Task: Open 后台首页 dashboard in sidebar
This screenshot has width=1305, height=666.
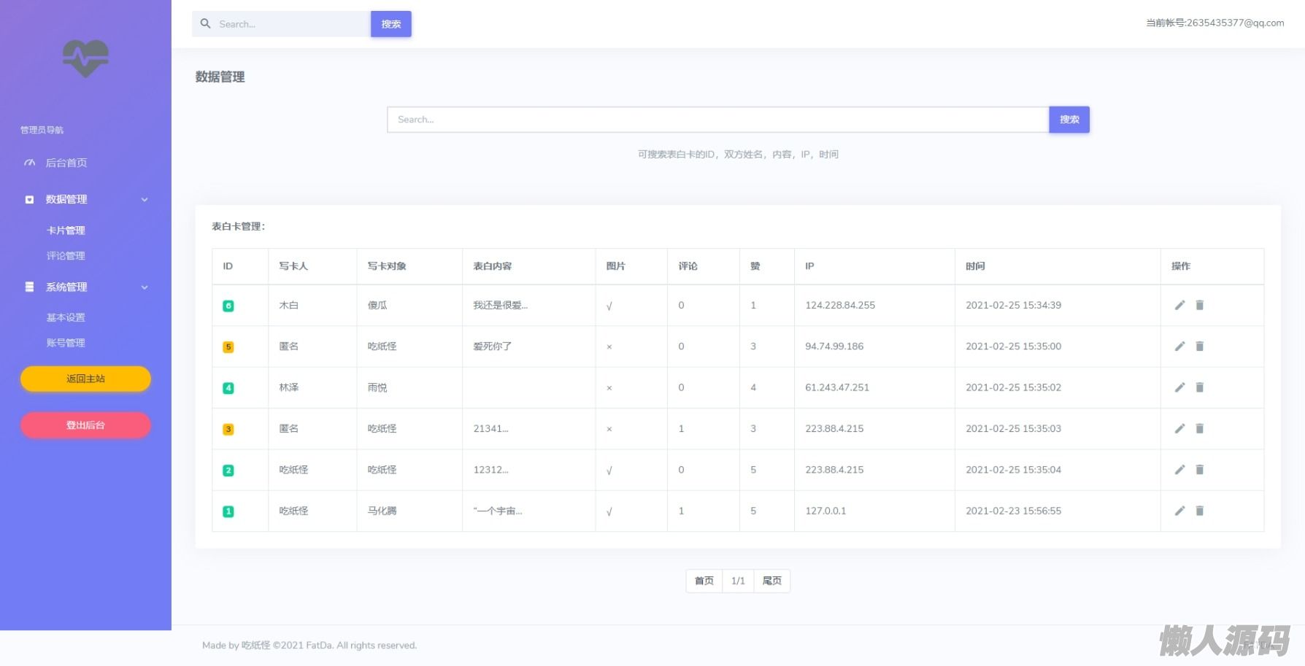Action: pos(66,163)
